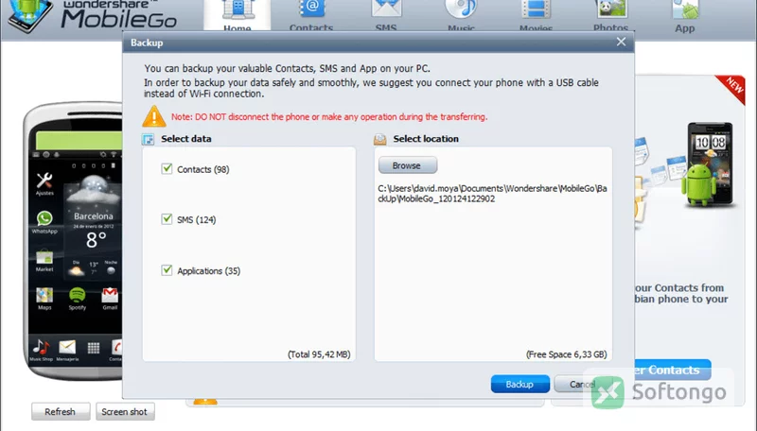This screenshot has height=431, width=757.
Task: Go to the Music tab
Action: click(x=461, y=15)
